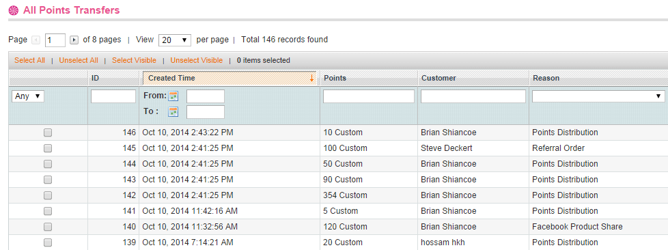Click the Total 146 records found text
This screenshot has height=250, width=668.
click(285, 40)
